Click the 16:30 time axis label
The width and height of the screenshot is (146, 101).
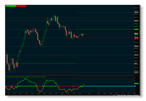point(116,93)
